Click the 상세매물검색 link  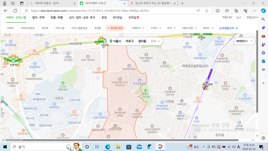point(229,28)
